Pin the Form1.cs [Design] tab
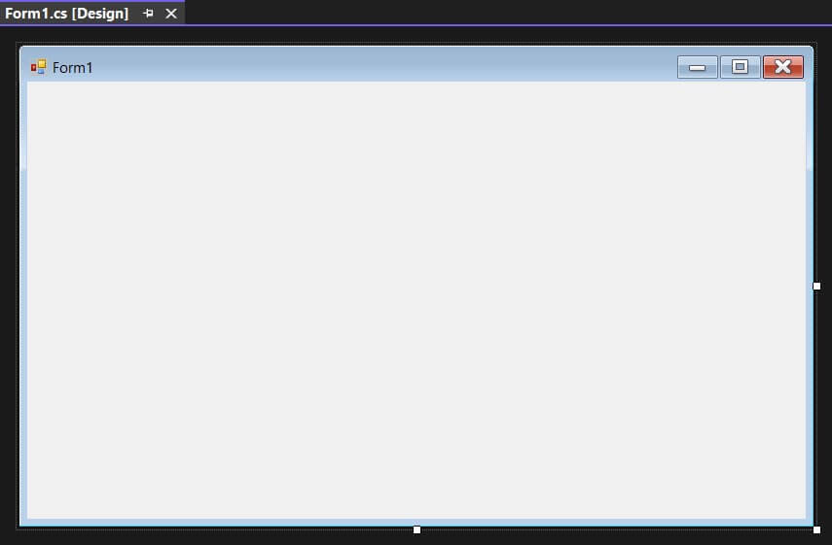 (x=148, y=14)
